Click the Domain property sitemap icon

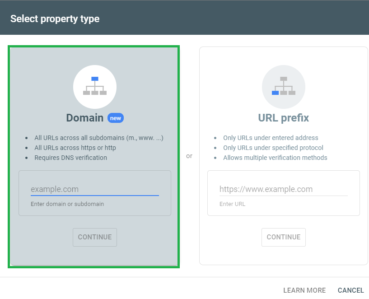(x=95, y=87)
